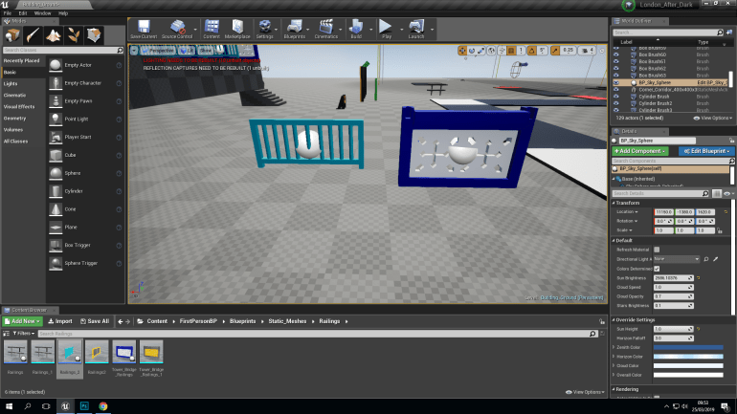
Task: Open Settings in the main toolbar
Action: pos(264,29)
